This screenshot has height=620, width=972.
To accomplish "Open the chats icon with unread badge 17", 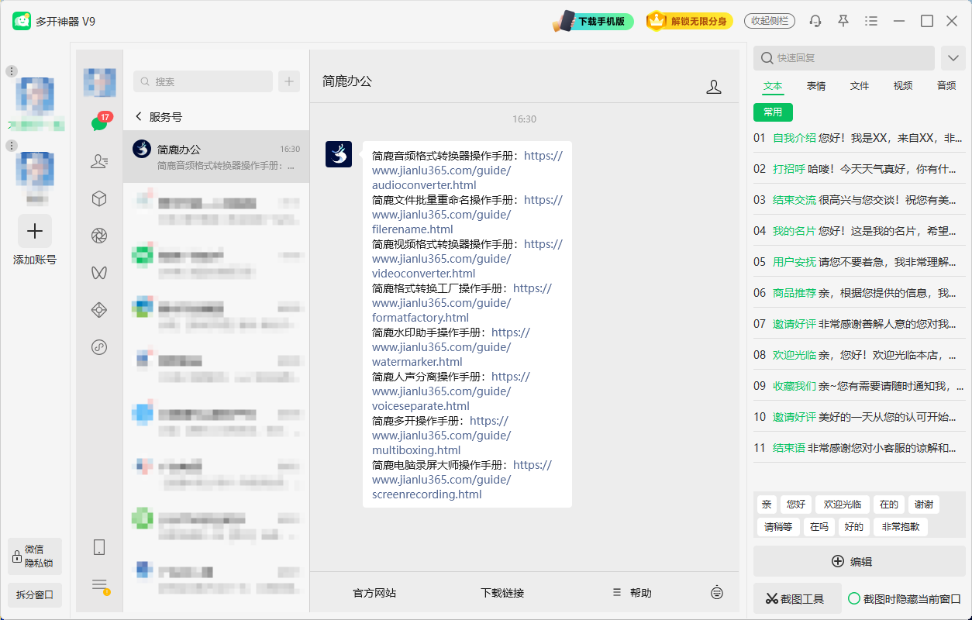I will click(x=99, y=124).
